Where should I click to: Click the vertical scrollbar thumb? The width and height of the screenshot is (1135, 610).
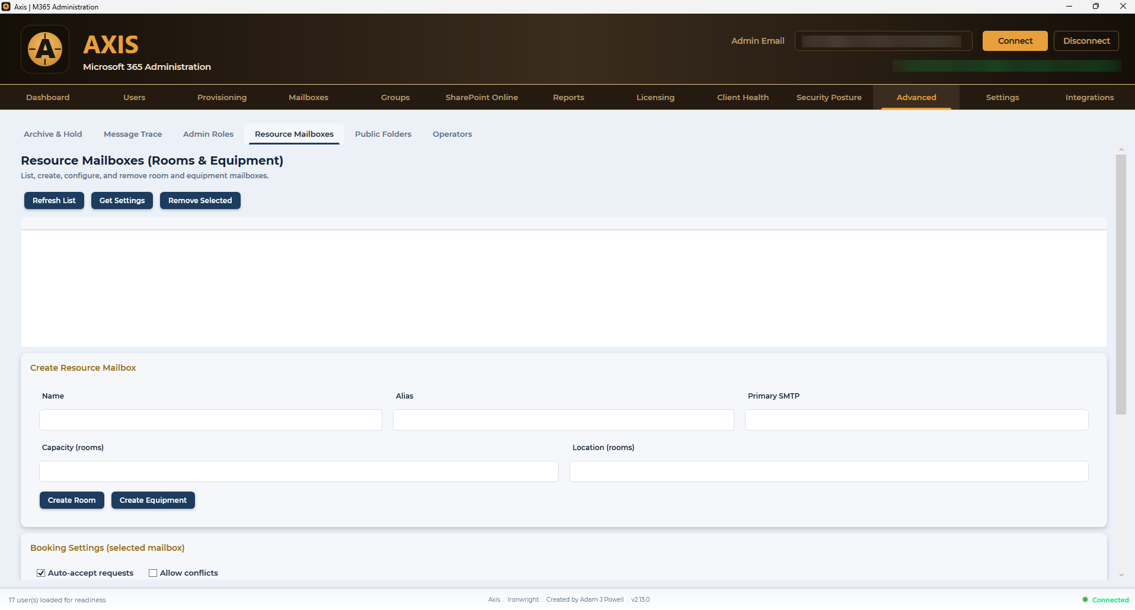1121,284
